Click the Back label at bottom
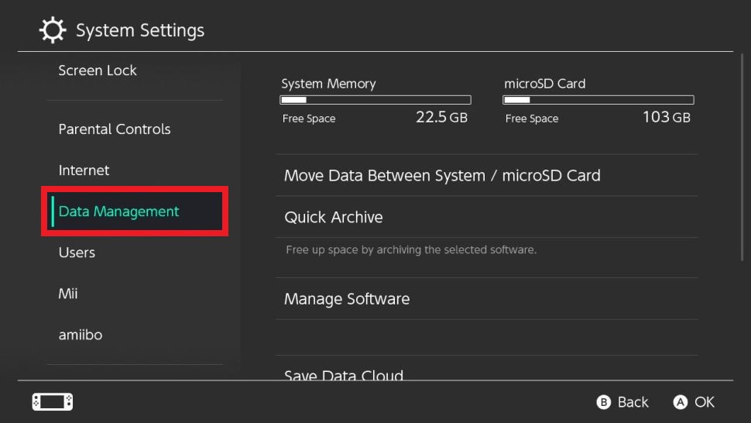Screen dimensions: 751x423 [x=633, y=402]
